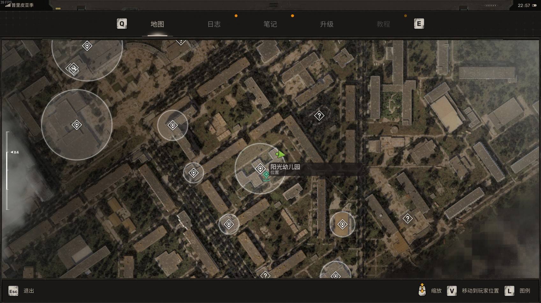Image resolution: width=541 pixels, height=303 pixels.
Task: Click the question-mark marker at lower right buildings
Action: pyautogui.click(x=407, y=218)
